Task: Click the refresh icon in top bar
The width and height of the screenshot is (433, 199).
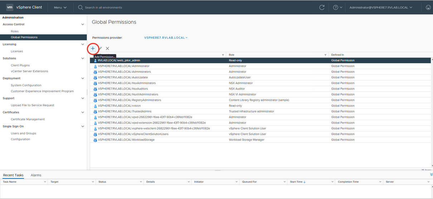Action: [x=322, y=7]
